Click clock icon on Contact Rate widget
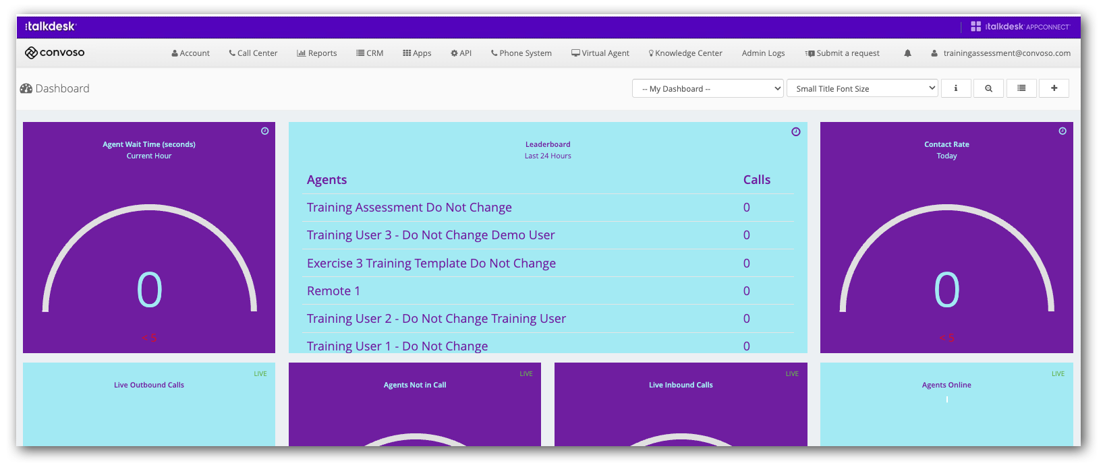The height and width of the screenshot is (463, 1105). (1062, 131)
